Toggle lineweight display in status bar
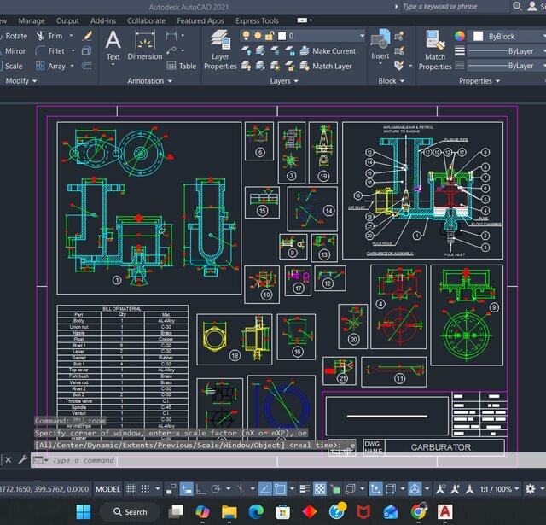The width and height of the screenshot is (546, 525). coord(305,489)
